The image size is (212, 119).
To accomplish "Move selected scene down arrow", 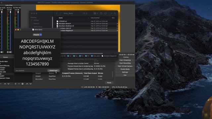I will (x=9, y=84).
